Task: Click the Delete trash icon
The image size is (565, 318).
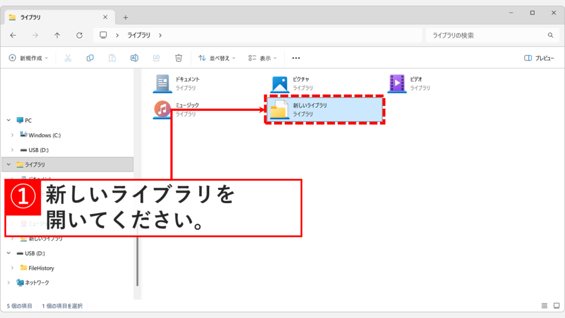Action: (178, 58)
